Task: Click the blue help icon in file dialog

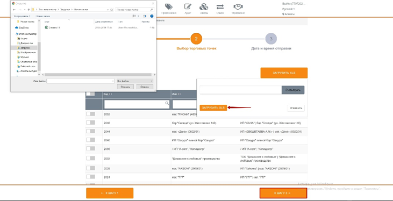Action: coord(152,16)
